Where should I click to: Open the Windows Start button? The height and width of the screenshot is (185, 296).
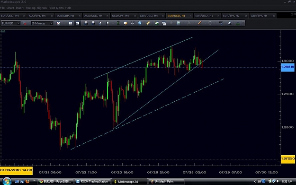tap(7, 181)
